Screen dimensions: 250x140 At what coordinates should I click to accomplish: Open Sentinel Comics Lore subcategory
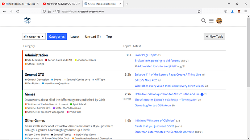click(x=77, y=80)
